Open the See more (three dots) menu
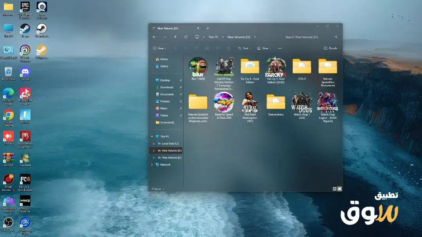 [x=280, y=48]
